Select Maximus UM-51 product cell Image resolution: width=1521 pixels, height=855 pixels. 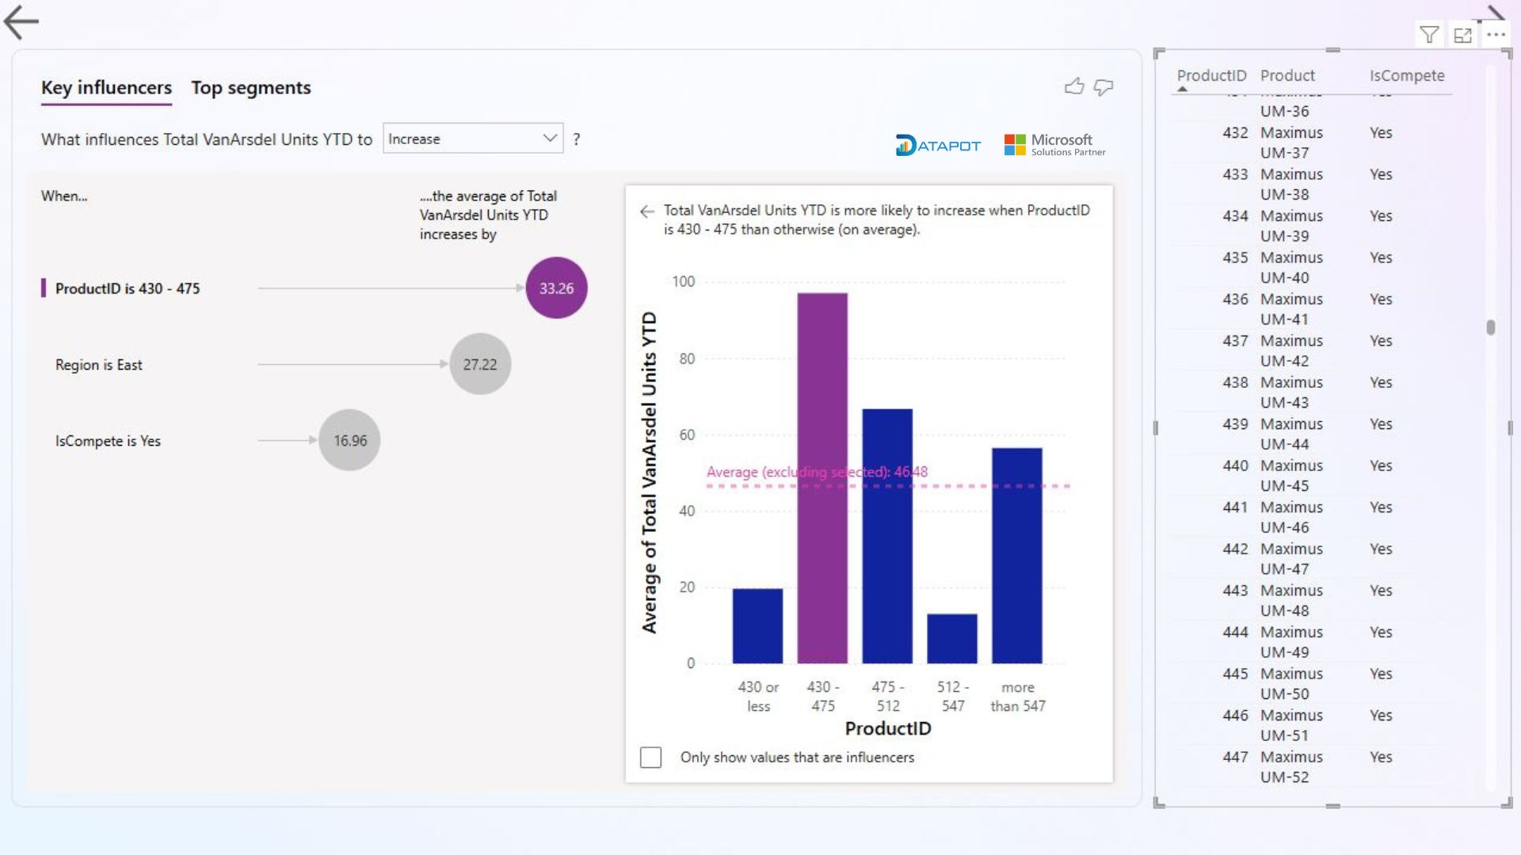pyautogui.click(x=1291, y=725)
